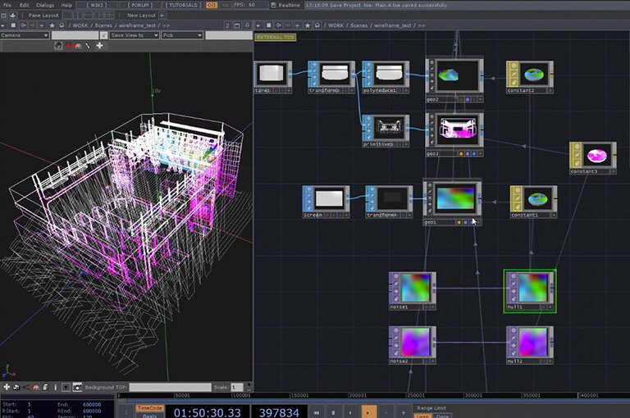
Task: Open the Edit menu
Action: point(24,5)
